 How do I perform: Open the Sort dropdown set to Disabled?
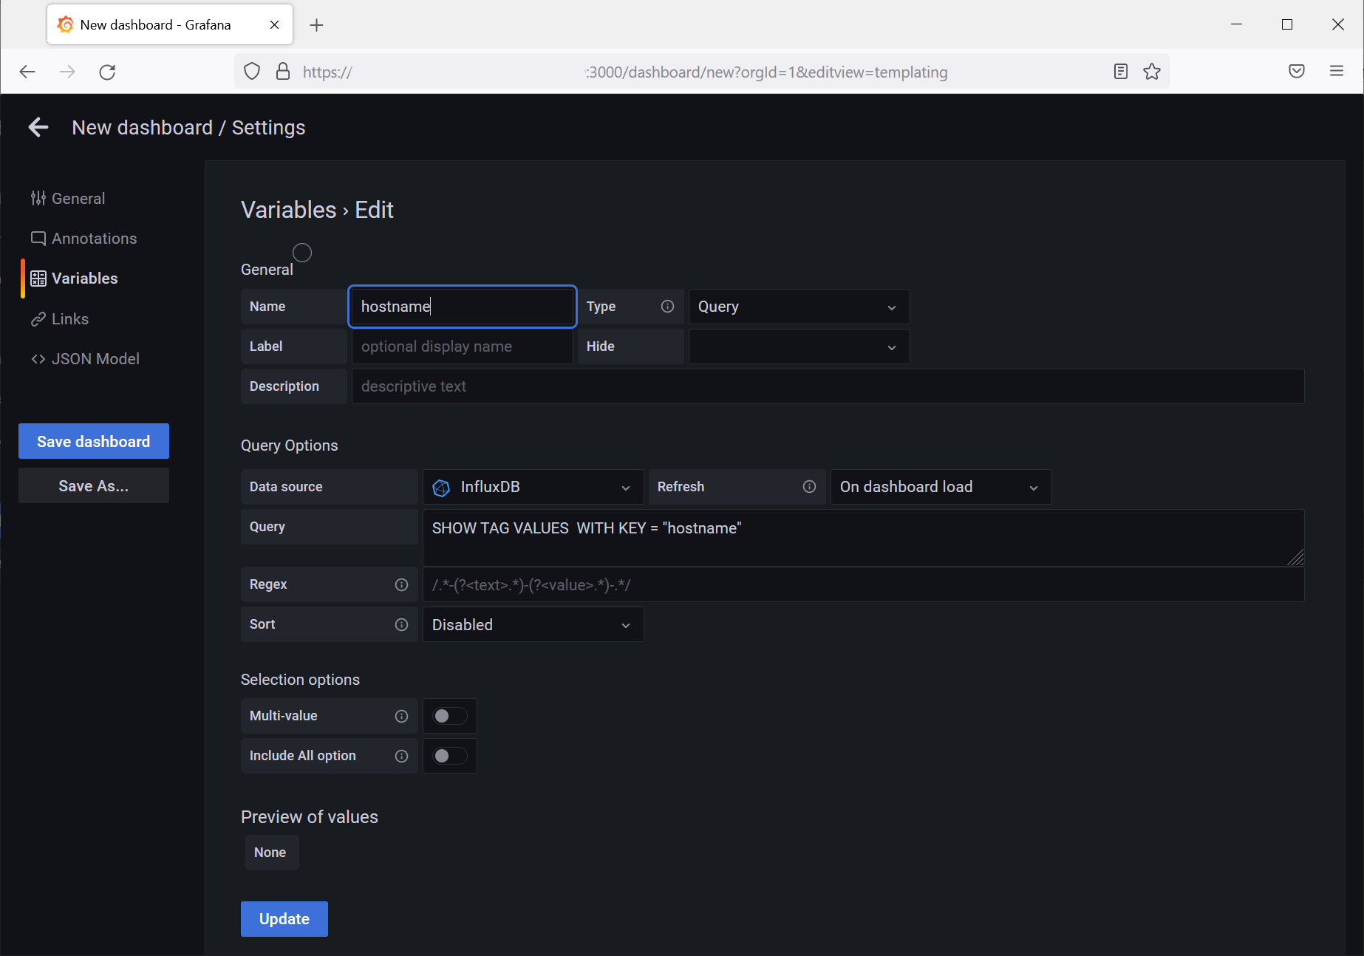point(532,624)
